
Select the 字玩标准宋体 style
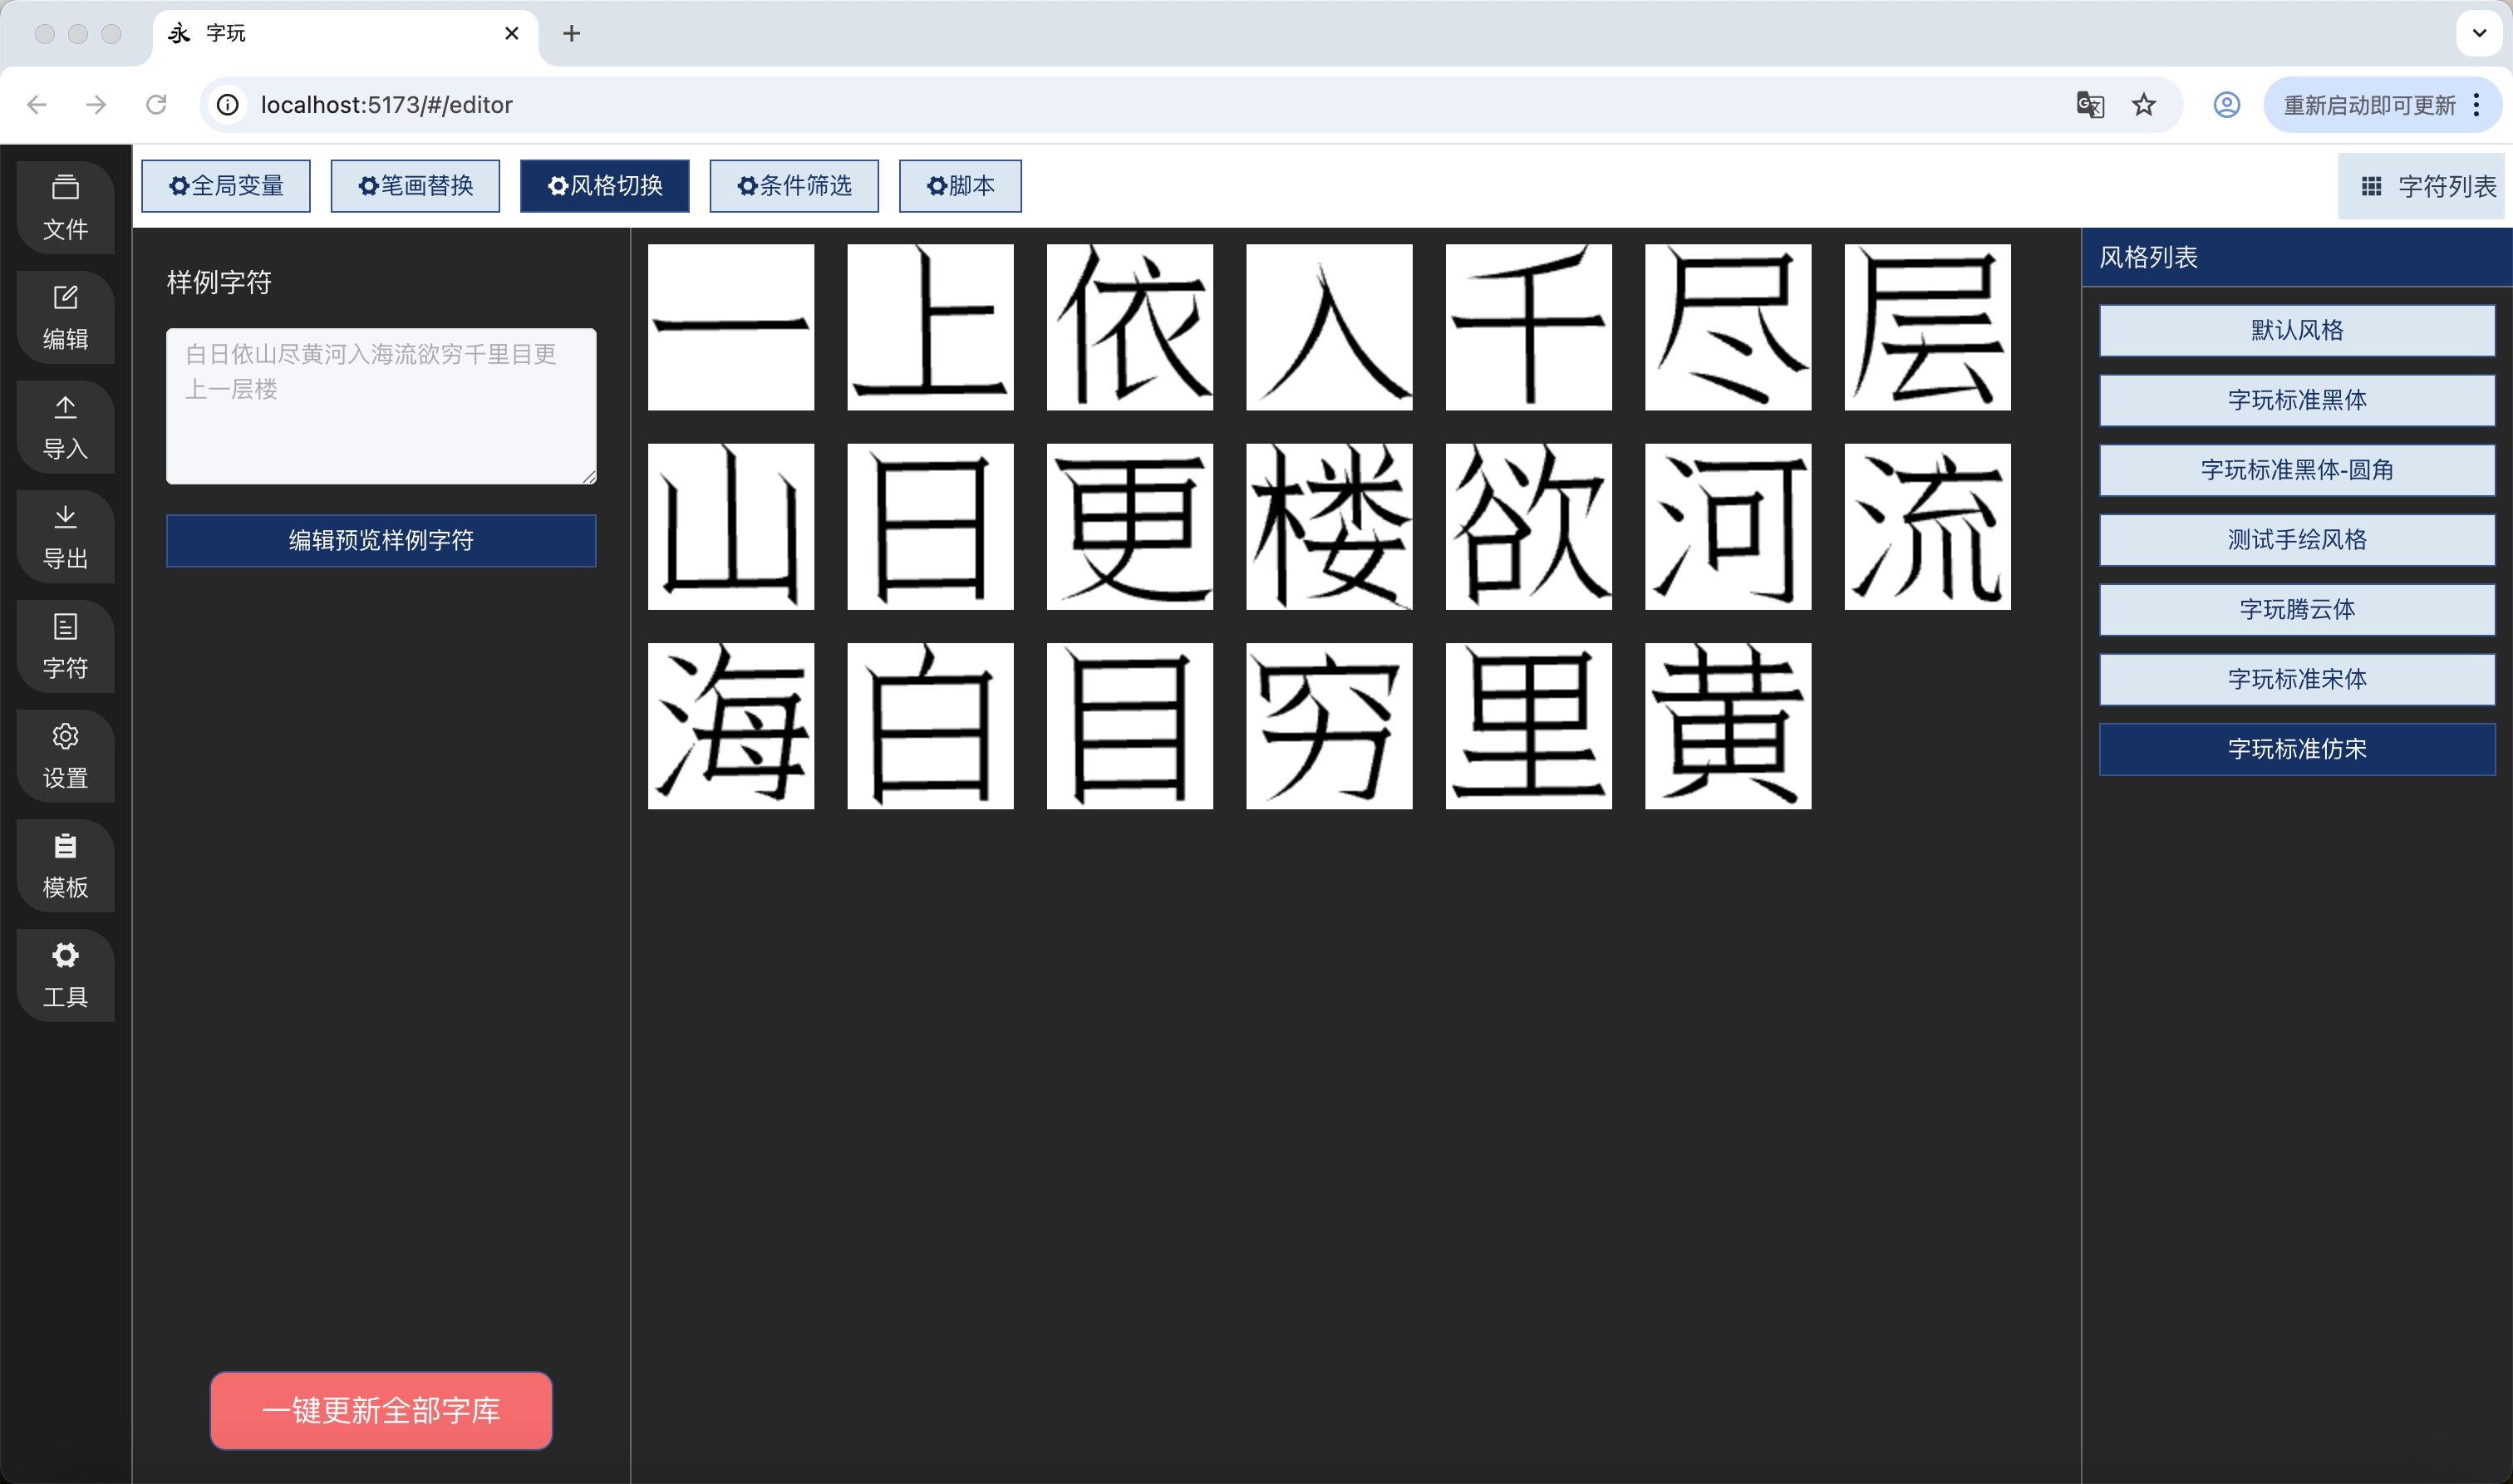point(2296,679)
